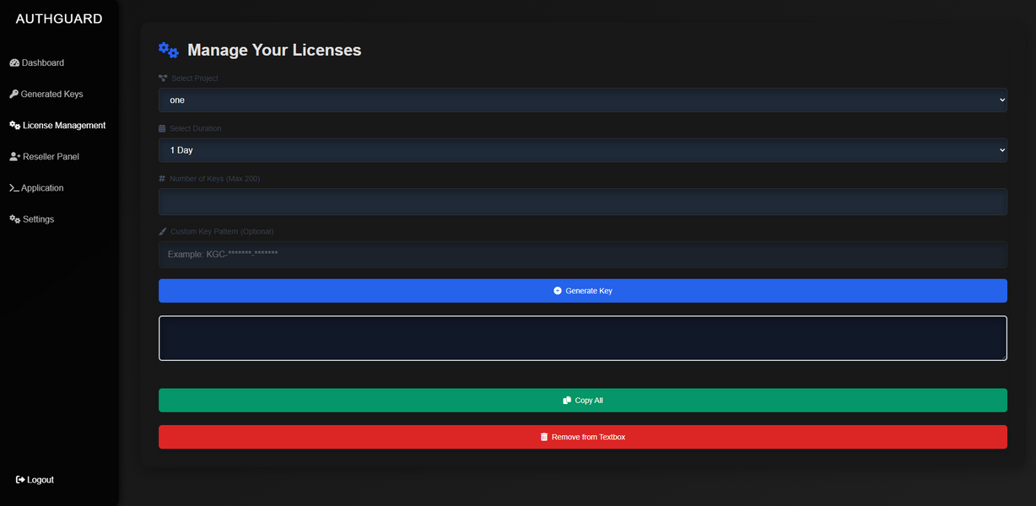Click the calendar icon beside Select Duration
This screenshot has height=506, width=1036.
click(x=161, y=128)
